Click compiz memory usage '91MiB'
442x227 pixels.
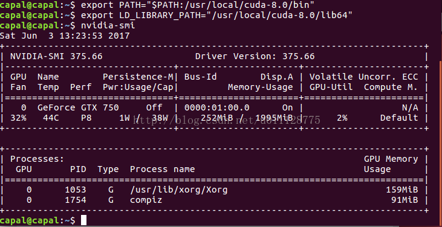pos(405,200)
